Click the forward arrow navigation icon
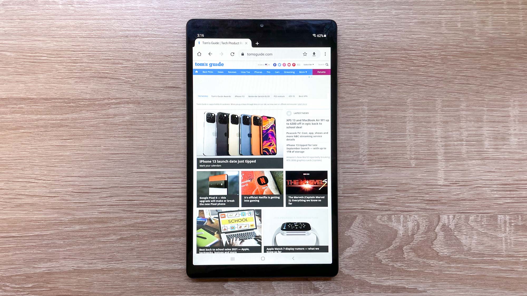Image resolution: width=527 pixels, height=296 pixels. tap(222, 54)
